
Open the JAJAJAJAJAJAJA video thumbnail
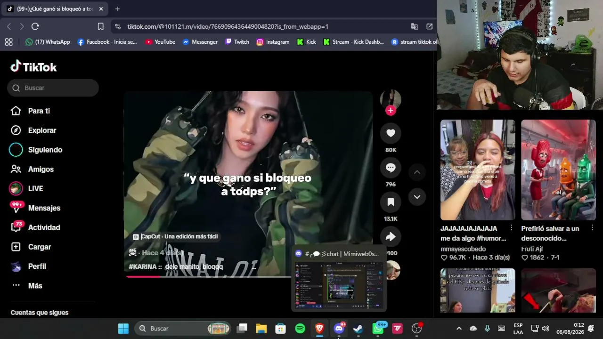pyautogui.click(x=478, y=170)
